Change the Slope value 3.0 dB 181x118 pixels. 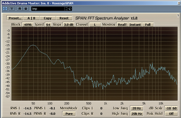68,25
